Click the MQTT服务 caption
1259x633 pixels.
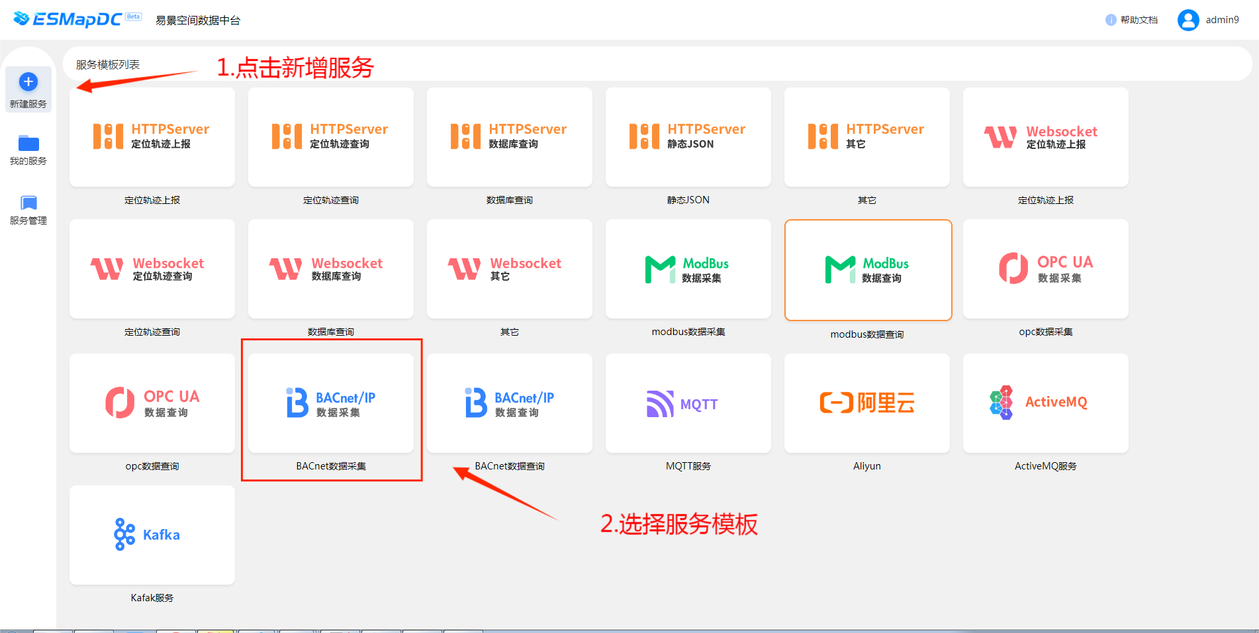click(x=688, y=466)
